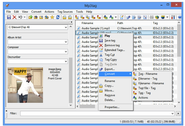Close the tag panel with its X
This screenshot has height=126, width=185.
(x=71, y=22)
